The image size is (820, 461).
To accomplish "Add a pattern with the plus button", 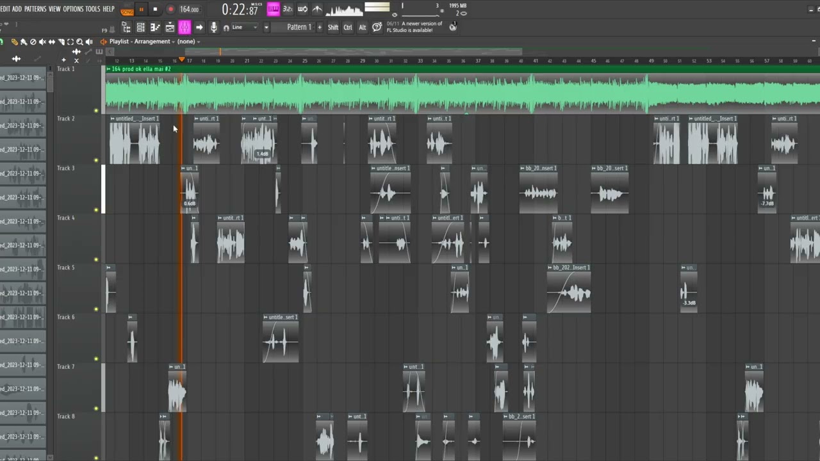I will [320, 28].
